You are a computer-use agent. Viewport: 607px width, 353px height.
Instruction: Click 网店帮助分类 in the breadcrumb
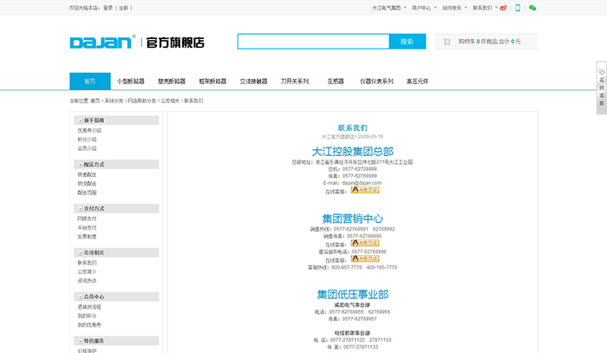point(141,101)
